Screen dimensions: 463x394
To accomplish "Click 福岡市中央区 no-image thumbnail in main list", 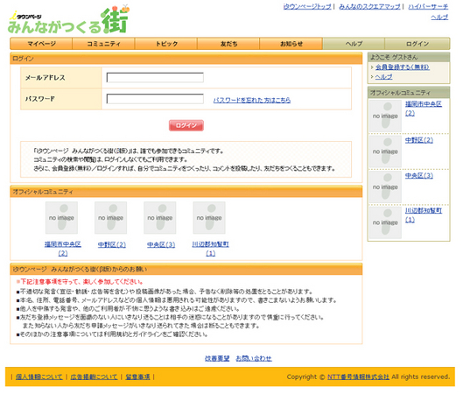I will [61, 218].
